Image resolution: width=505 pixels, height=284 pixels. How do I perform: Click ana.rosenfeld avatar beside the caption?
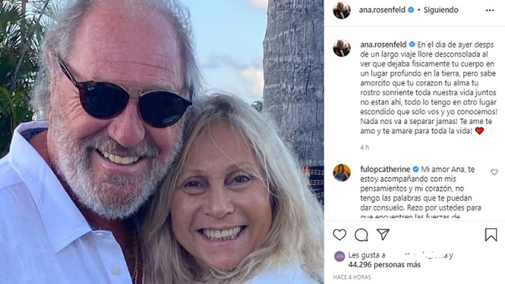point(342,48)
